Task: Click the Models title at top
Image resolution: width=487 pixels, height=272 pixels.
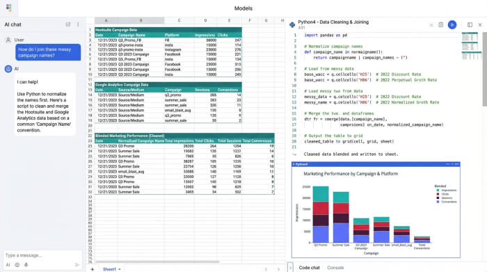Action: click(x=243, y=8)
